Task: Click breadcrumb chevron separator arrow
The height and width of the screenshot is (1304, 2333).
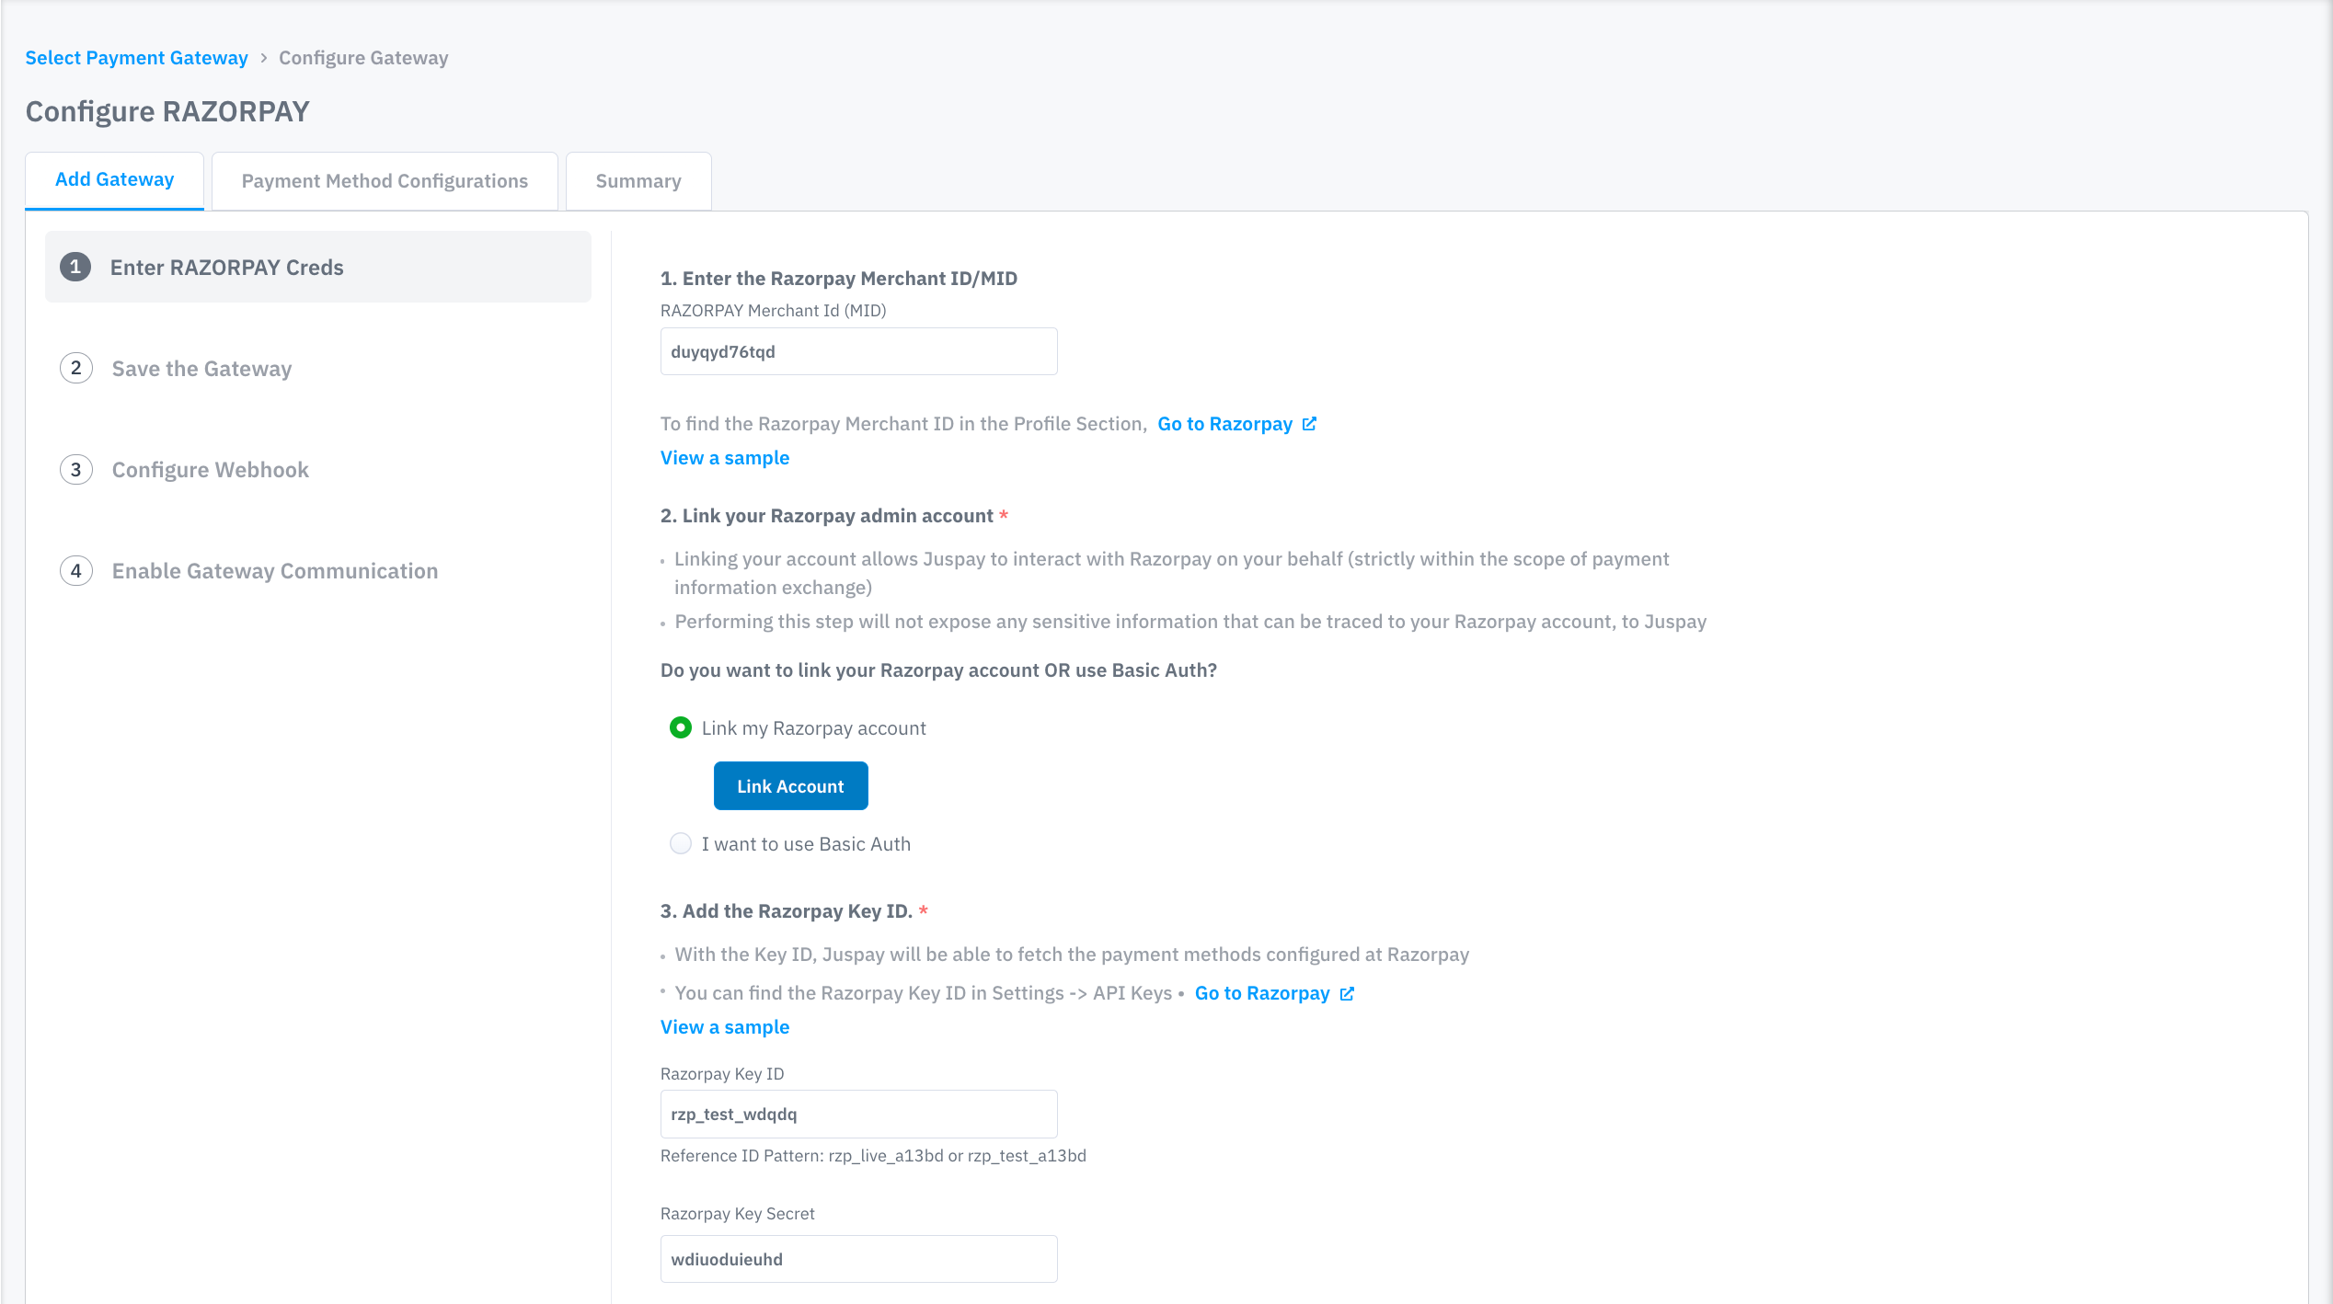Action: pyautogui.click(x=263, y=58)
